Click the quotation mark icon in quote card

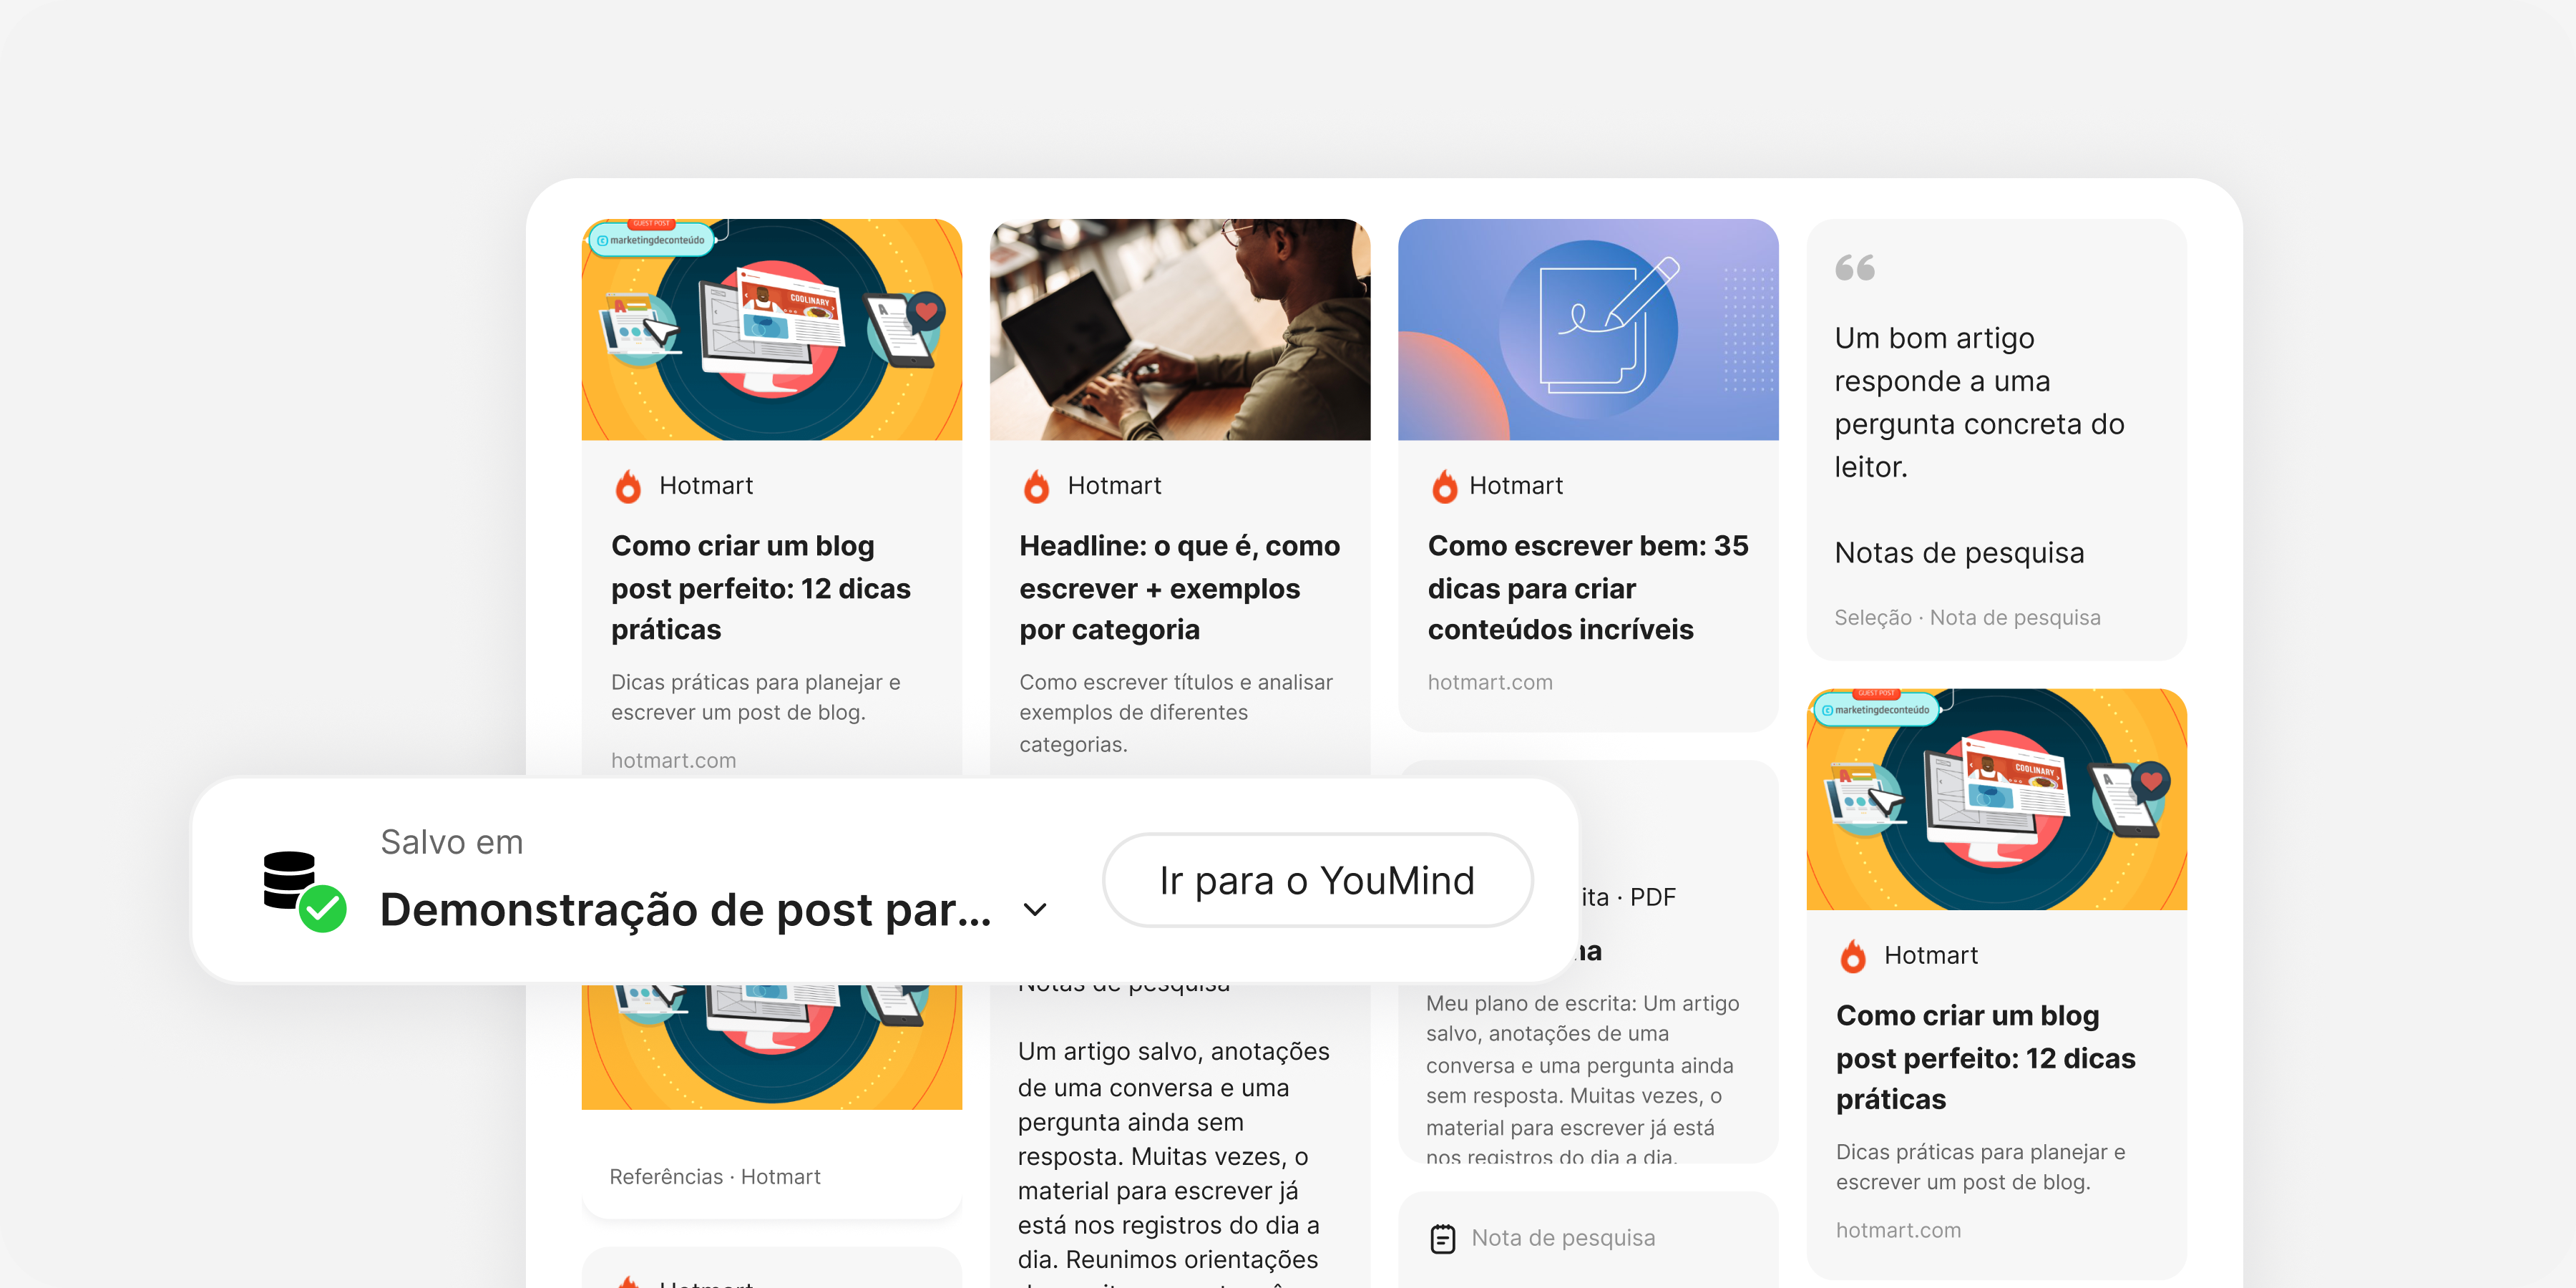click(1855, 268)
